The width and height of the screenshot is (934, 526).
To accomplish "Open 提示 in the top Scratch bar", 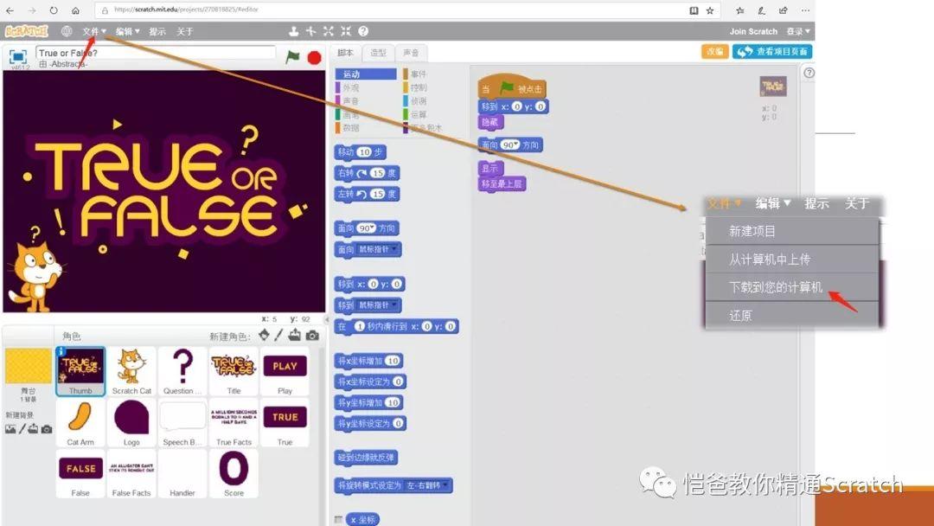I will tap(157, 31).
